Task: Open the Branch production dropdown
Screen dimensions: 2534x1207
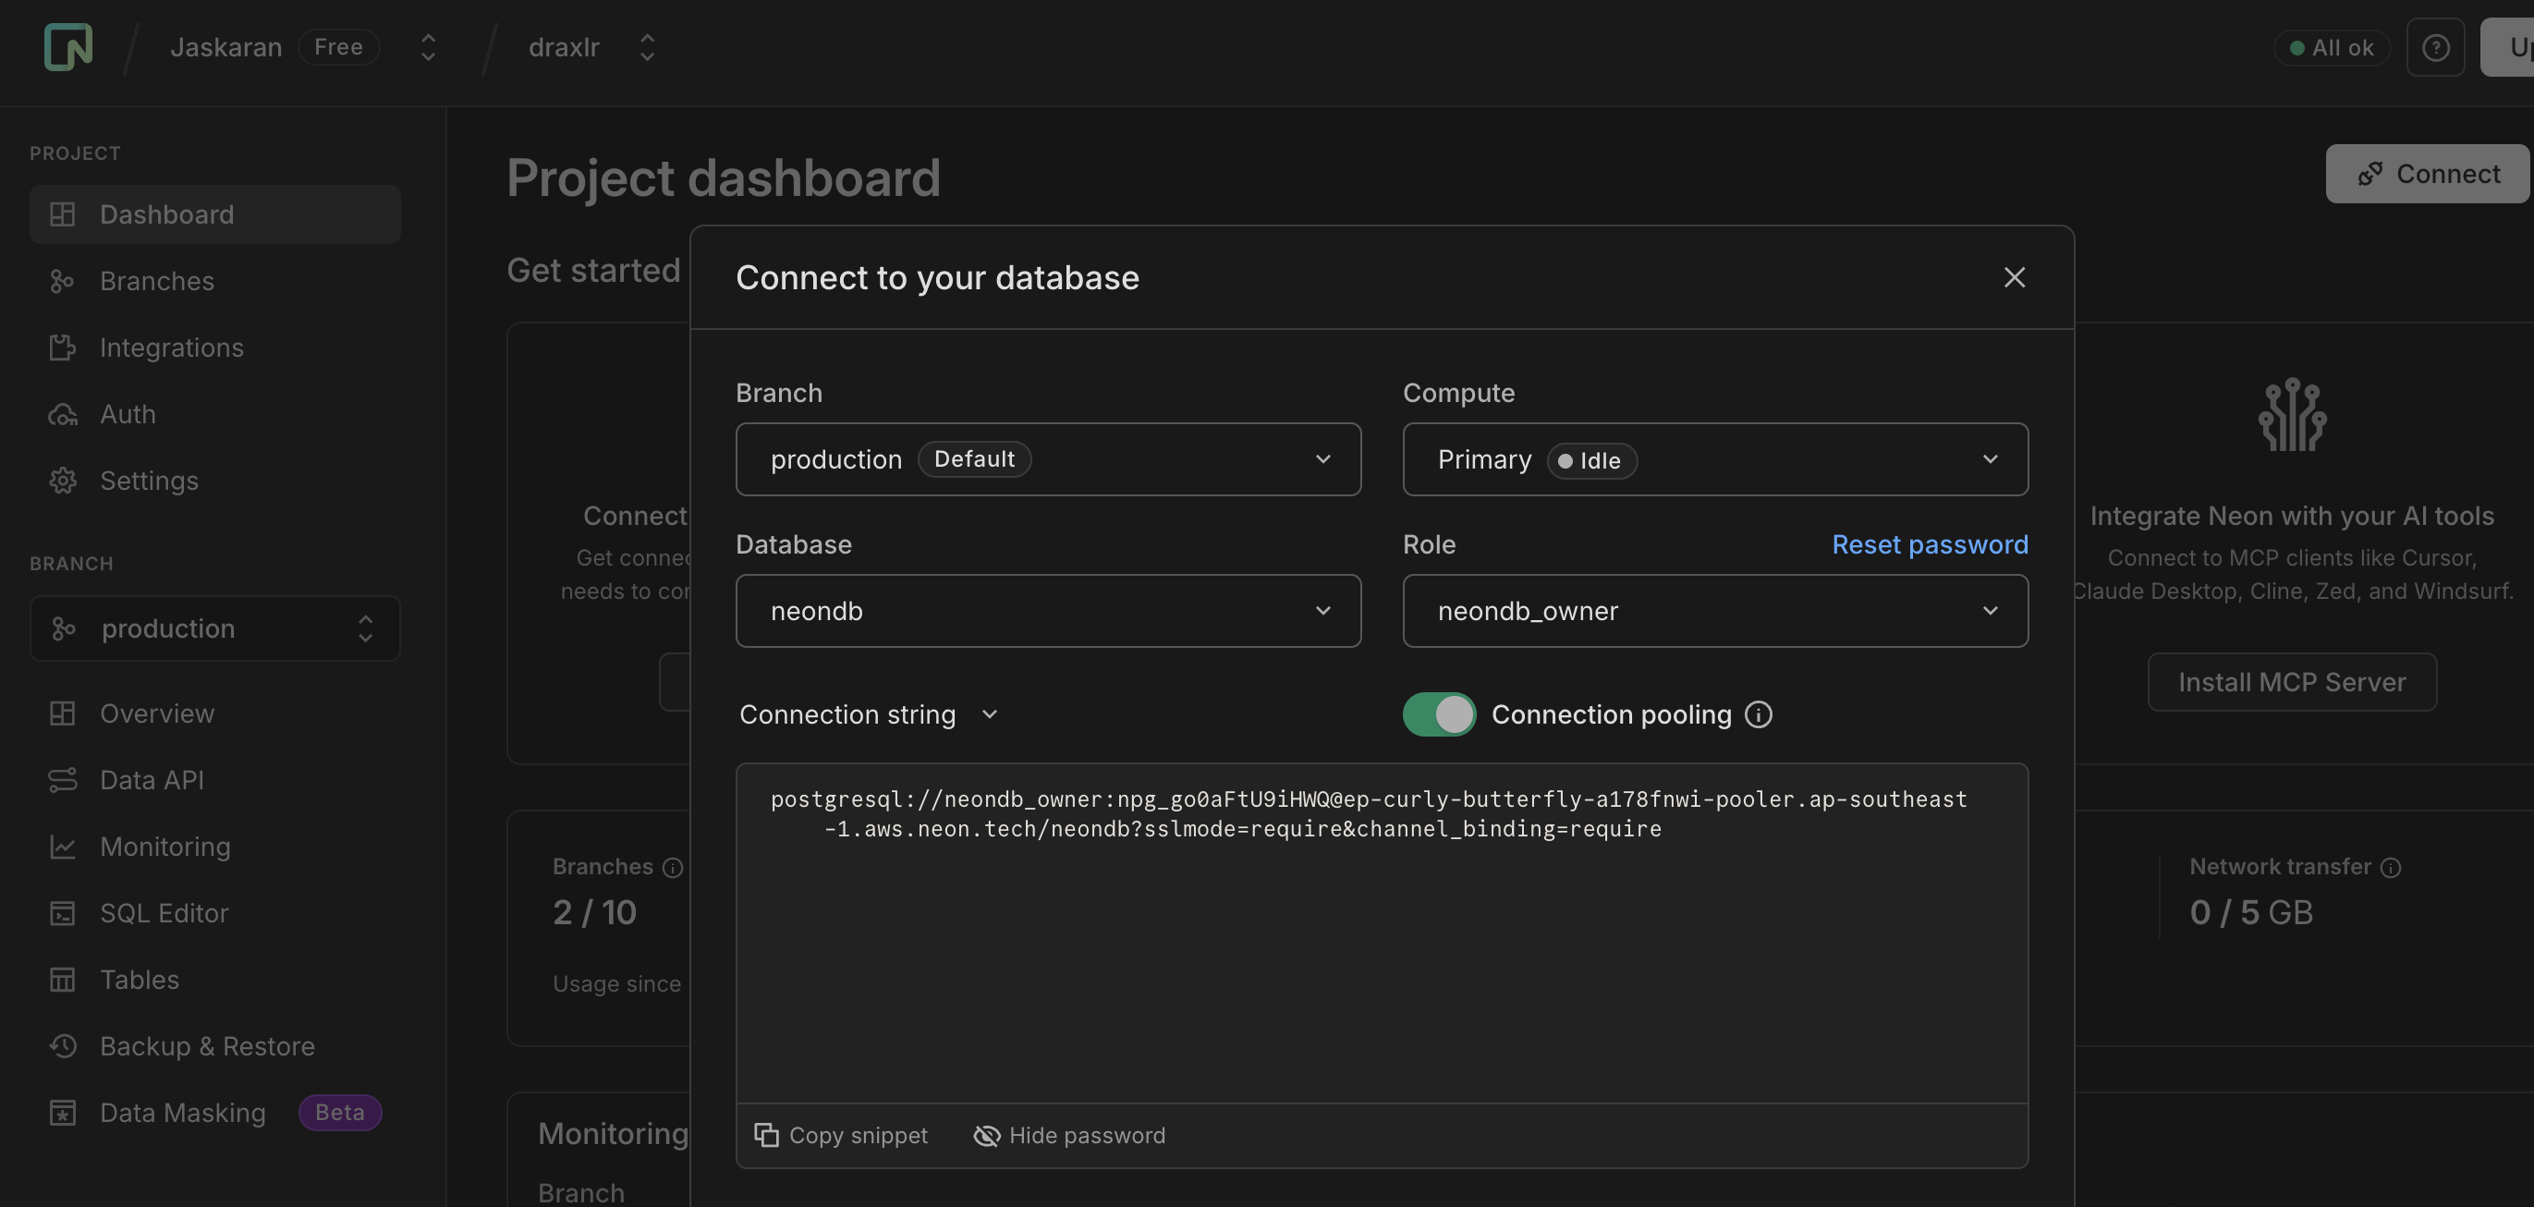Action: point(1048,459)
